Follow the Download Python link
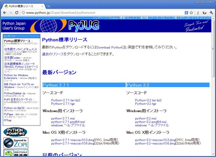Image resolution: width=216 pixels, height=157 pixels. (x=109, y=48)
